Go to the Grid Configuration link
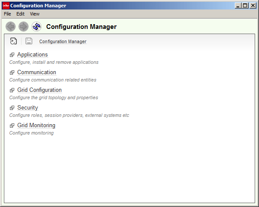The width and height of the screenshot is (259, 207). point(39,90)
